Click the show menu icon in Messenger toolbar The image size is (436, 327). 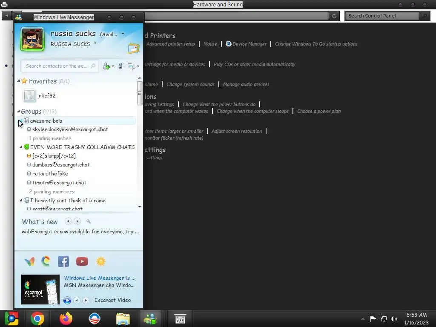[131, 66]
